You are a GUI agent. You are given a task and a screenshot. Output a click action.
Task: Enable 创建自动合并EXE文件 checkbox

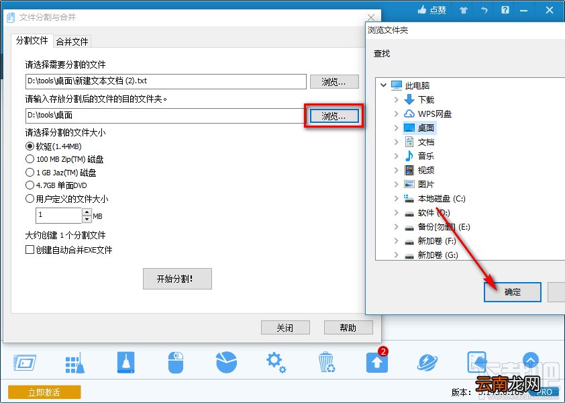point(30,249)
